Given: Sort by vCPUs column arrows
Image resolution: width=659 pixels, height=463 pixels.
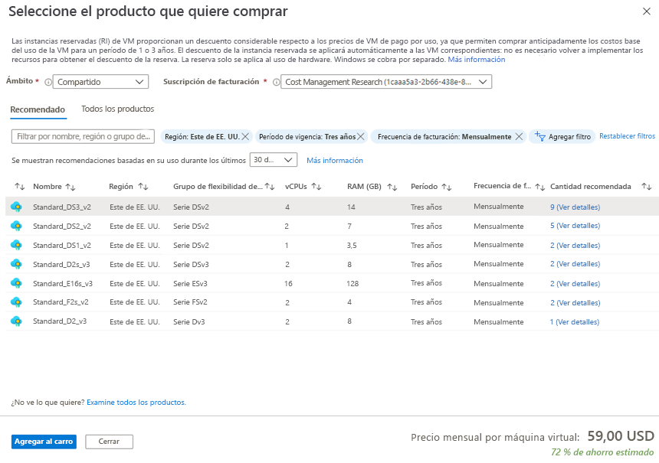Looking at the screenshot, I should (316, 187).
